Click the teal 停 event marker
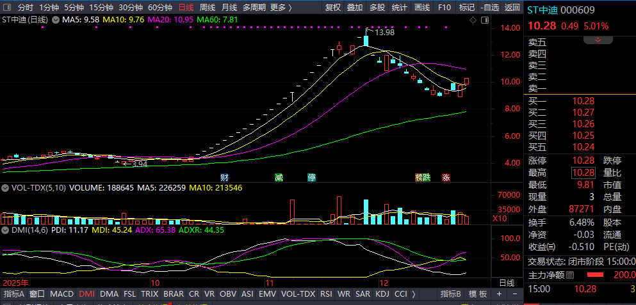 point(311,177)
